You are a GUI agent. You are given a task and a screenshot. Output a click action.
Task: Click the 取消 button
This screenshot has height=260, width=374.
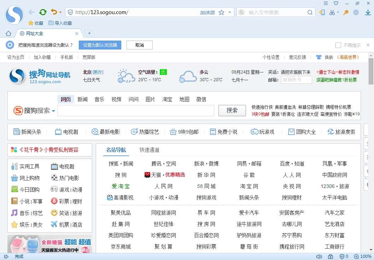point(140,45)
